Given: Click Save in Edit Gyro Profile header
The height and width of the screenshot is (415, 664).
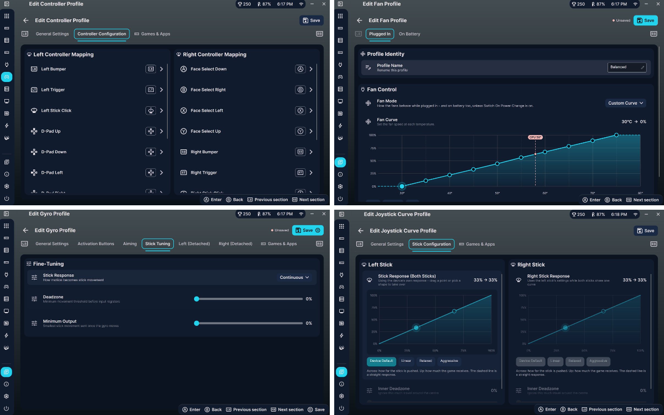Looking at the screenshot, I should point(308,230).
